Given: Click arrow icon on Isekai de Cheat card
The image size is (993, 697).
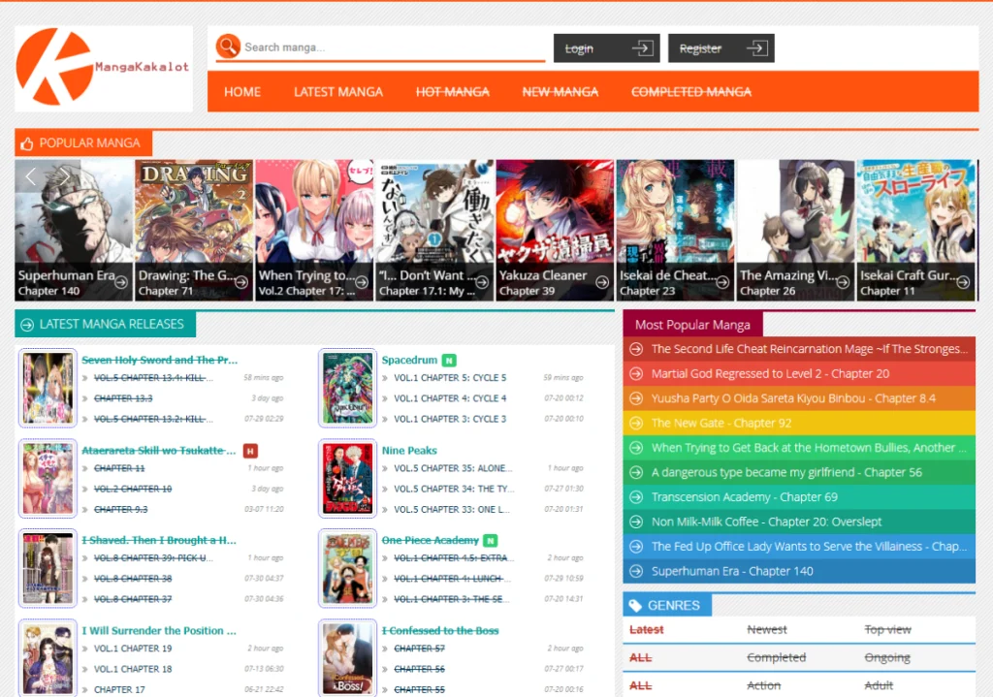Looking at the screenshot, I should click(x=722, y=282).
